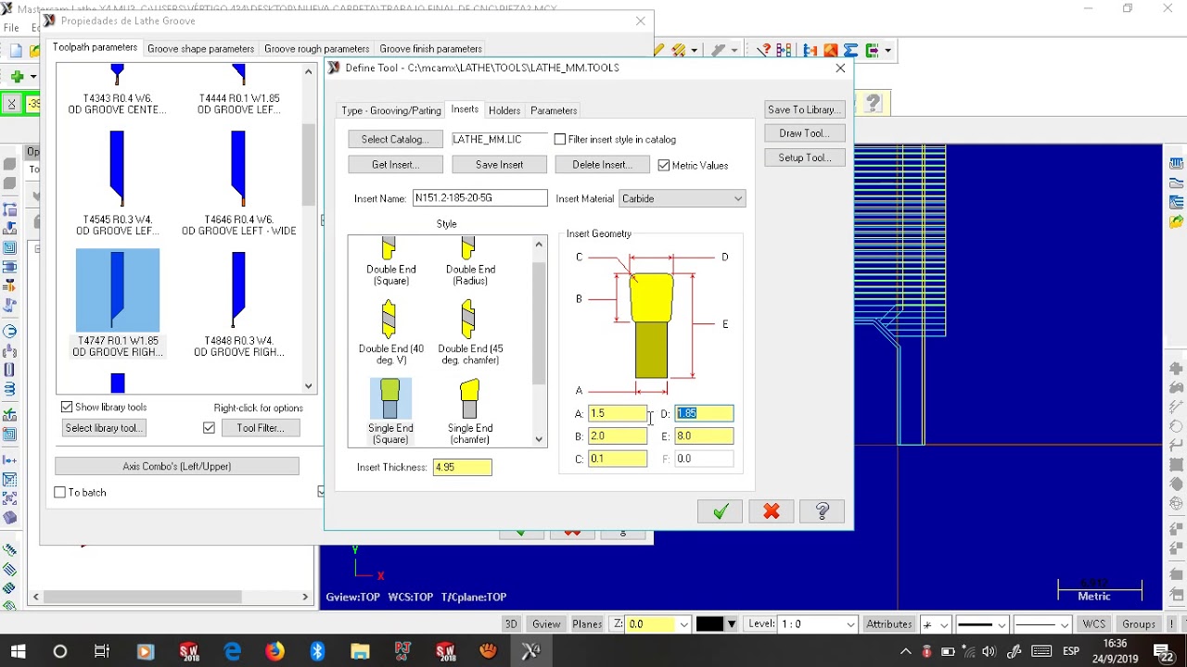Click the insert dimension E field
This screenshot has width=1187, height=667.
pos(704,435)
